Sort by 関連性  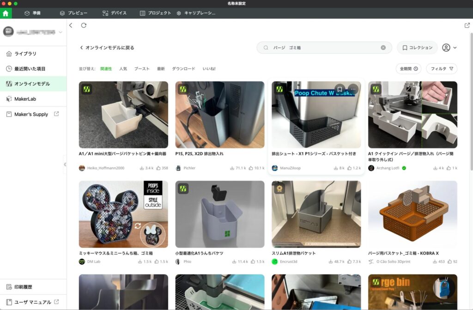coord(106,69)
